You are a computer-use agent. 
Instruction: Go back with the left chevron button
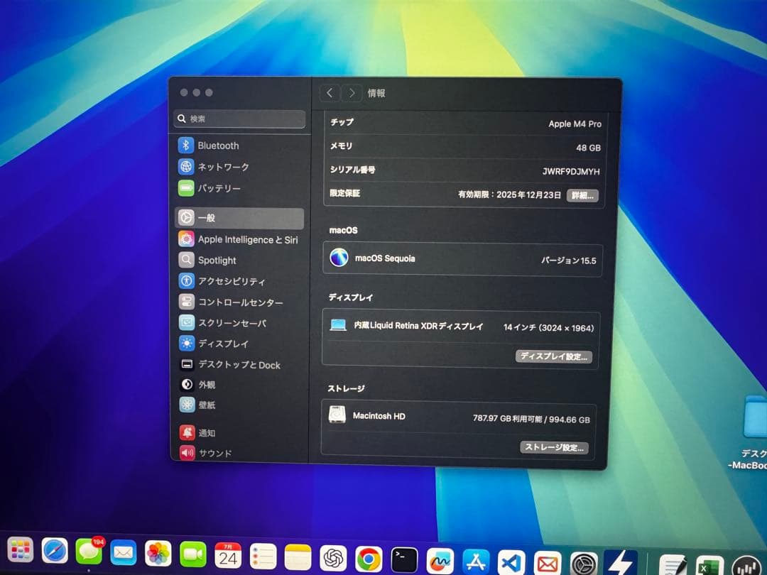coord(330,93)
